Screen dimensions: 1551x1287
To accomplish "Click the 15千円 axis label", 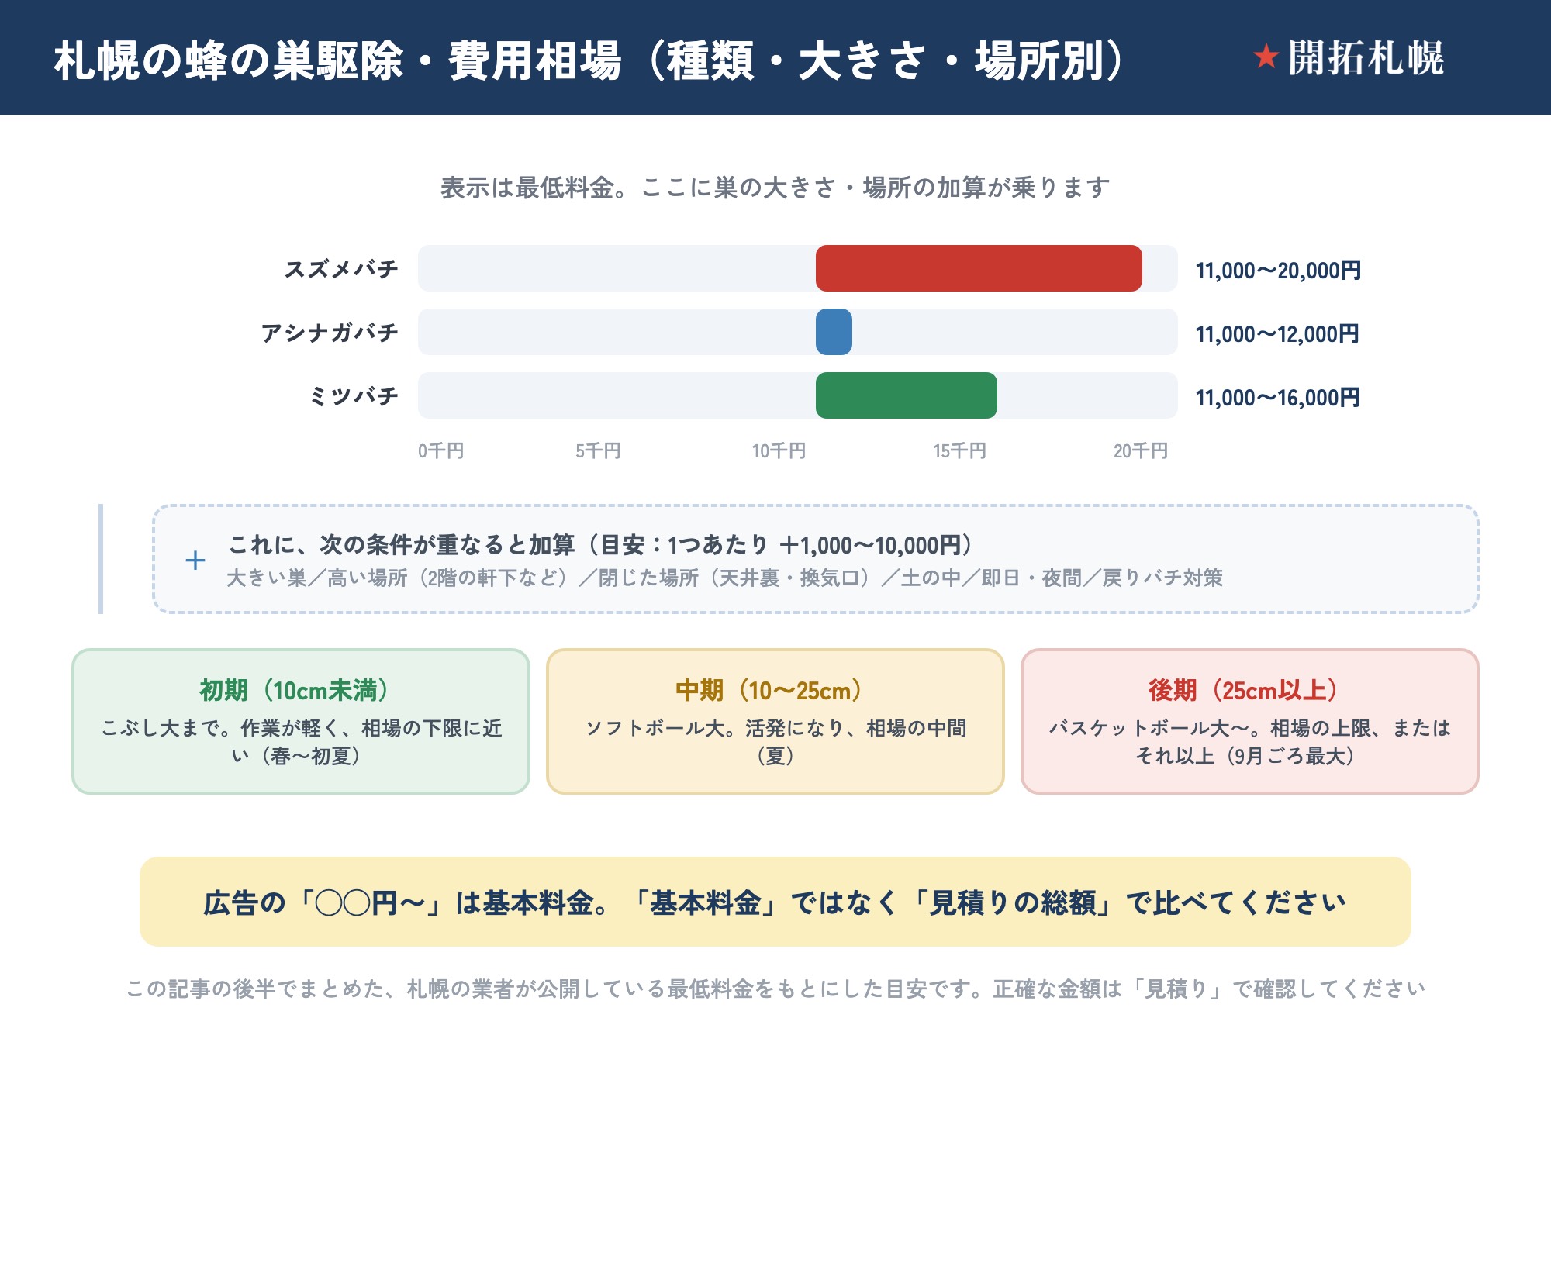I will pos(959,450).
